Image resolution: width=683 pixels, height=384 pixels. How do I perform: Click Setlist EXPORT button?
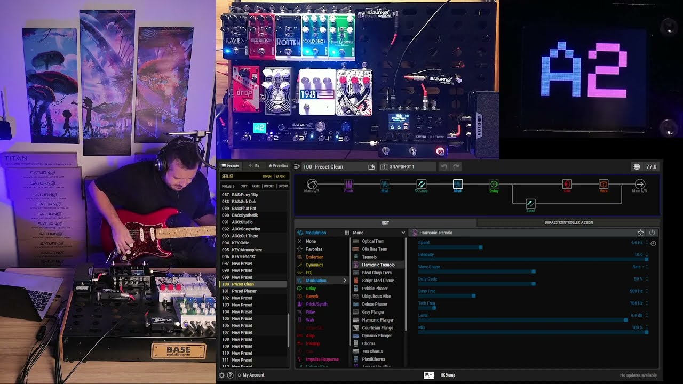pyautogui.click(x=281, y=176)
